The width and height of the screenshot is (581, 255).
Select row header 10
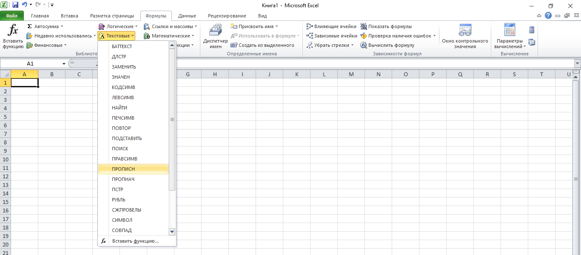point(6,159)
